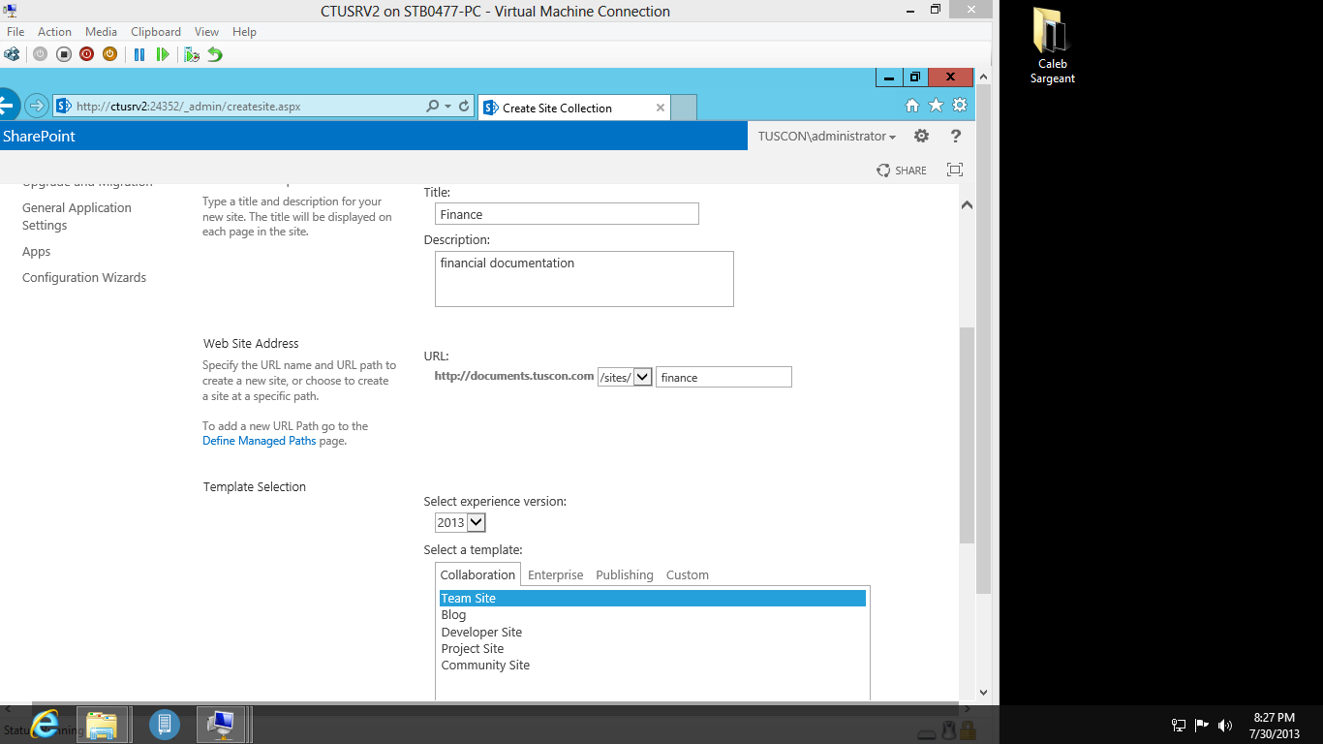Expand the address bar dropdown arrow
This screenshot has height=744, width=1323.
coord(447,107)
